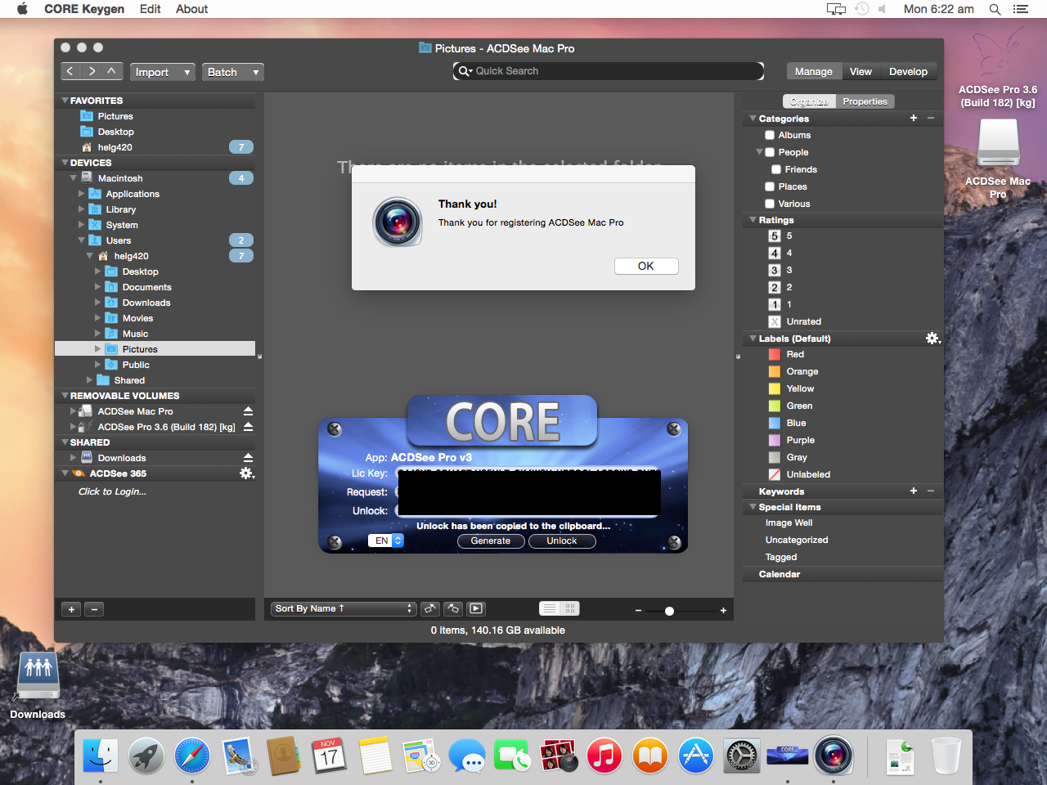This screenshot has height=785, width=1047.
Task: Open the About menu
Action: pos(191,9)
